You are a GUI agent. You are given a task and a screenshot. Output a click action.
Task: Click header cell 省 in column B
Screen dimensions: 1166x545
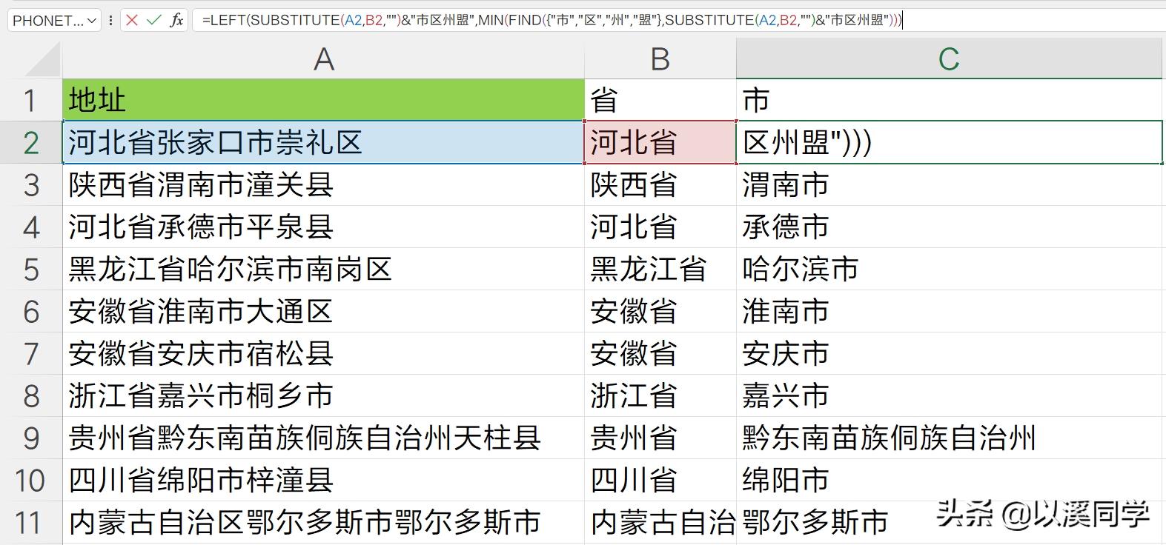(x=660, y=100)
